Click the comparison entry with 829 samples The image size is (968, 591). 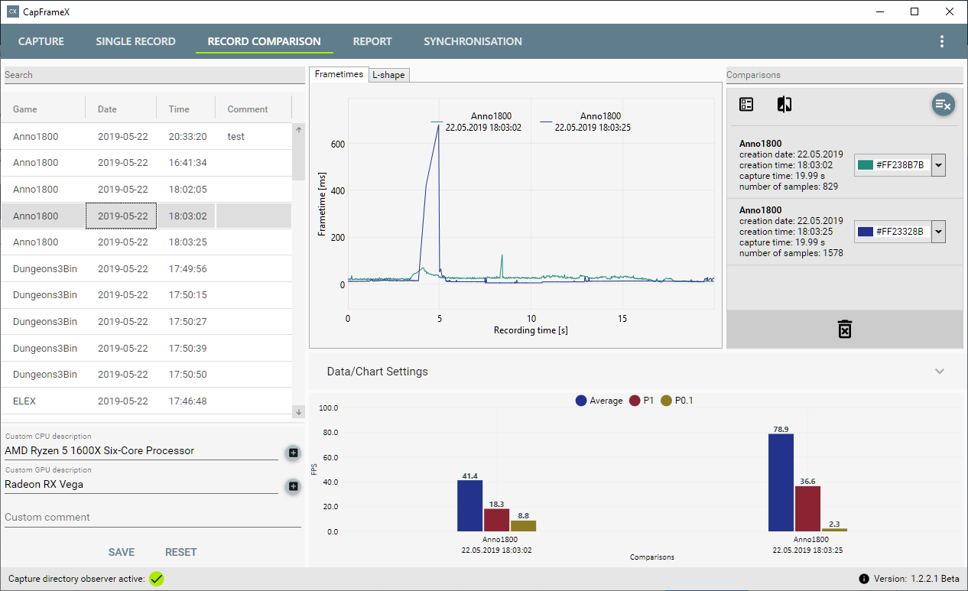tap(844, 165)
